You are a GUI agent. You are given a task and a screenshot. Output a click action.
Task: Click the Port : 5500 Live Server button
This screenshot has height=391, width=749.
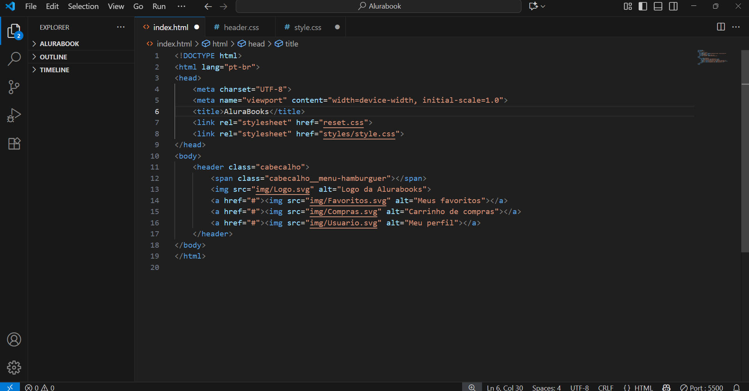[702, 387]
